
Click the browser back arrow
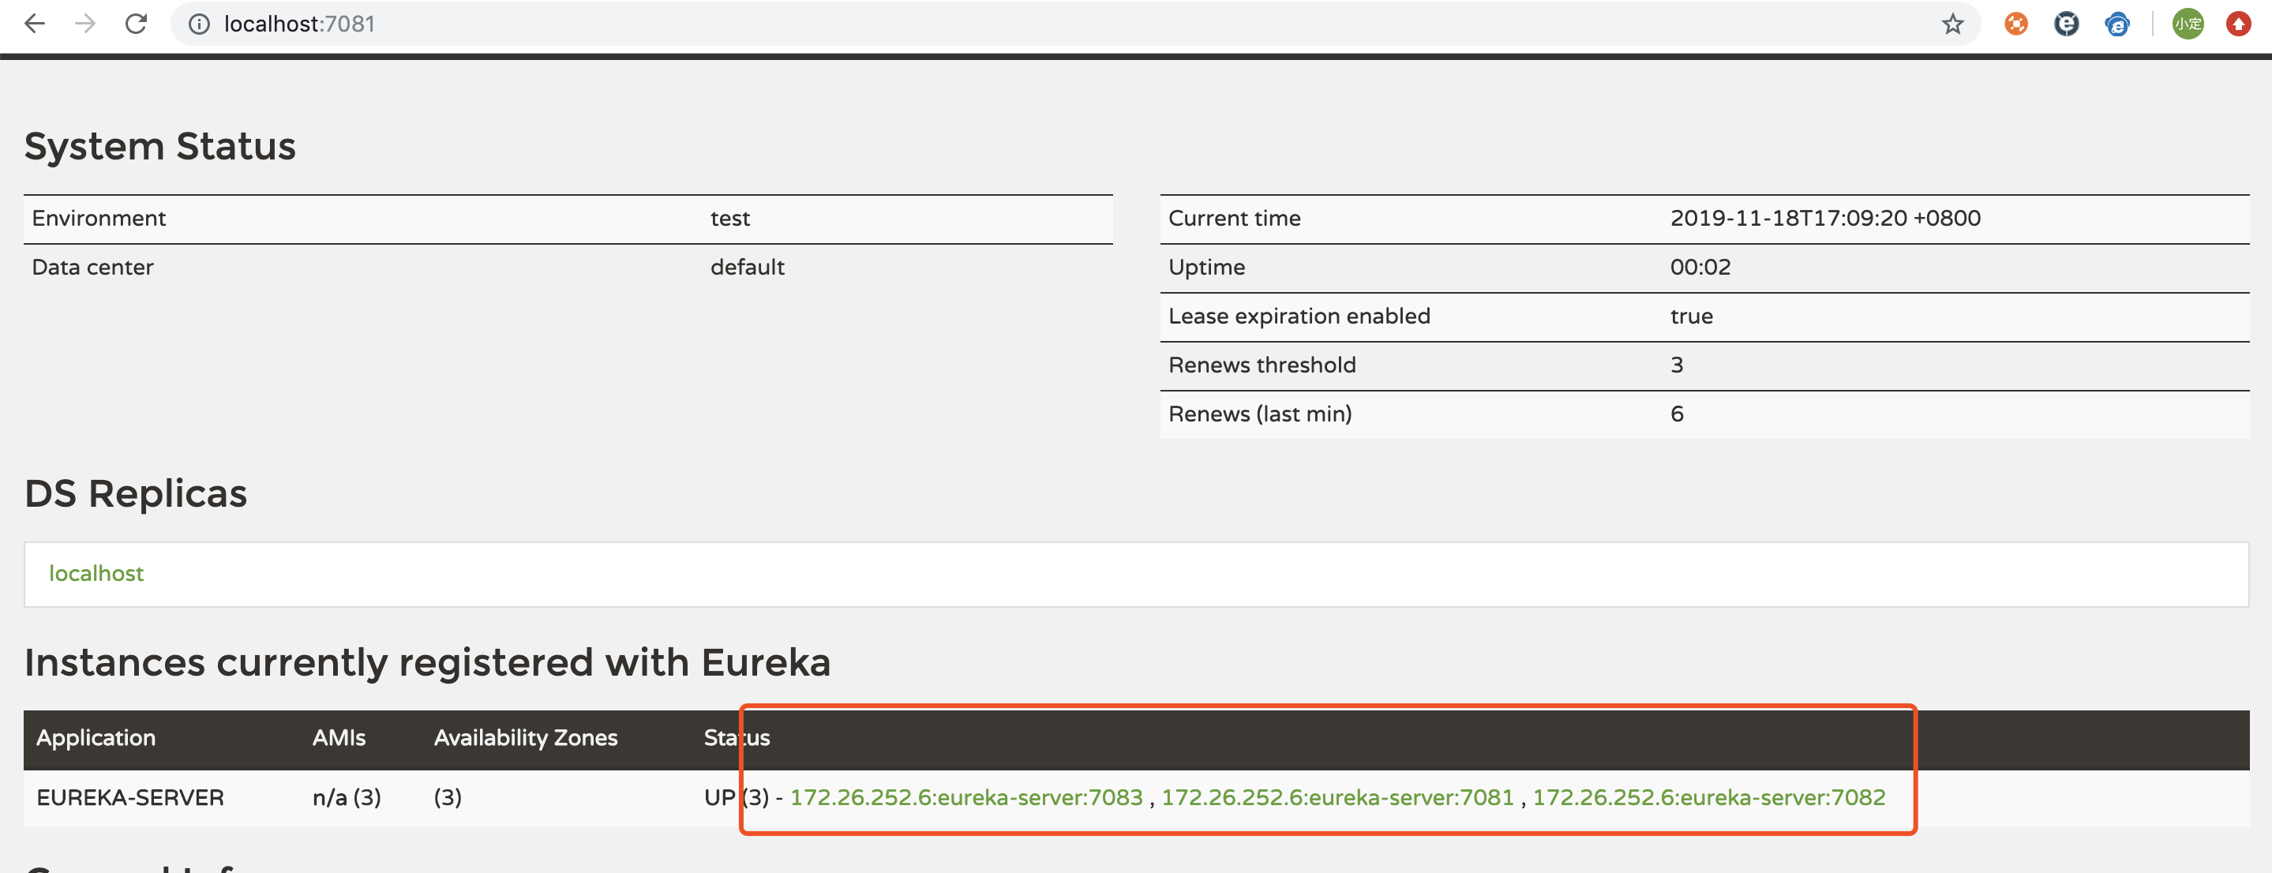(35, 24)
